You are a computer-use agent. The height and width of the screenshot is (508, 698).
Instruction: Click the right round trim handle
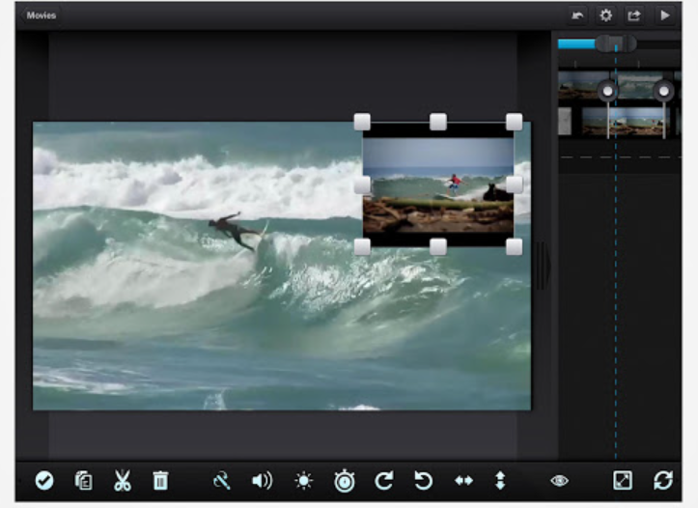tap(663, 92)
